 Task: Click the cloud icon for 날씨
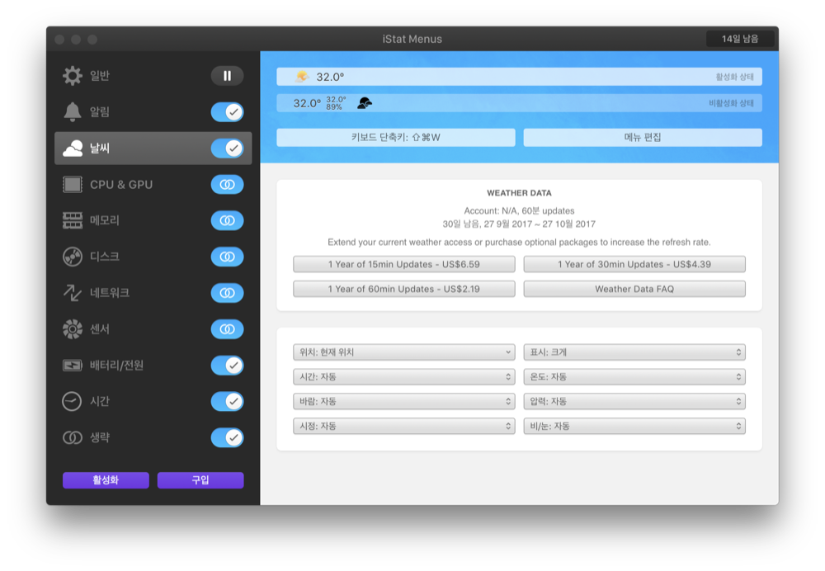(x=73, y=149)
